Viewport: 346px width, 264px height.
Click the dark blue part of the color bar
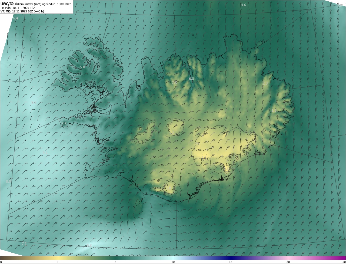pos(231,258)
